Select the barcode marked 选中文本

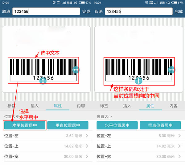coord(43,70)
